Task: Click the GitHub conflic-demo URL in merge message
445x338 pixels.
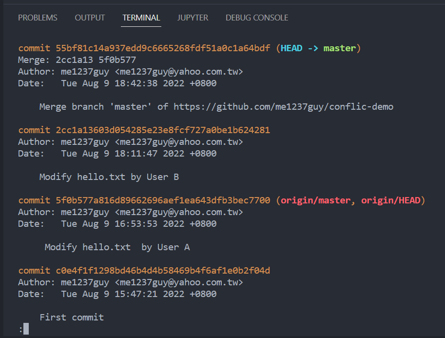Action: 283,107
